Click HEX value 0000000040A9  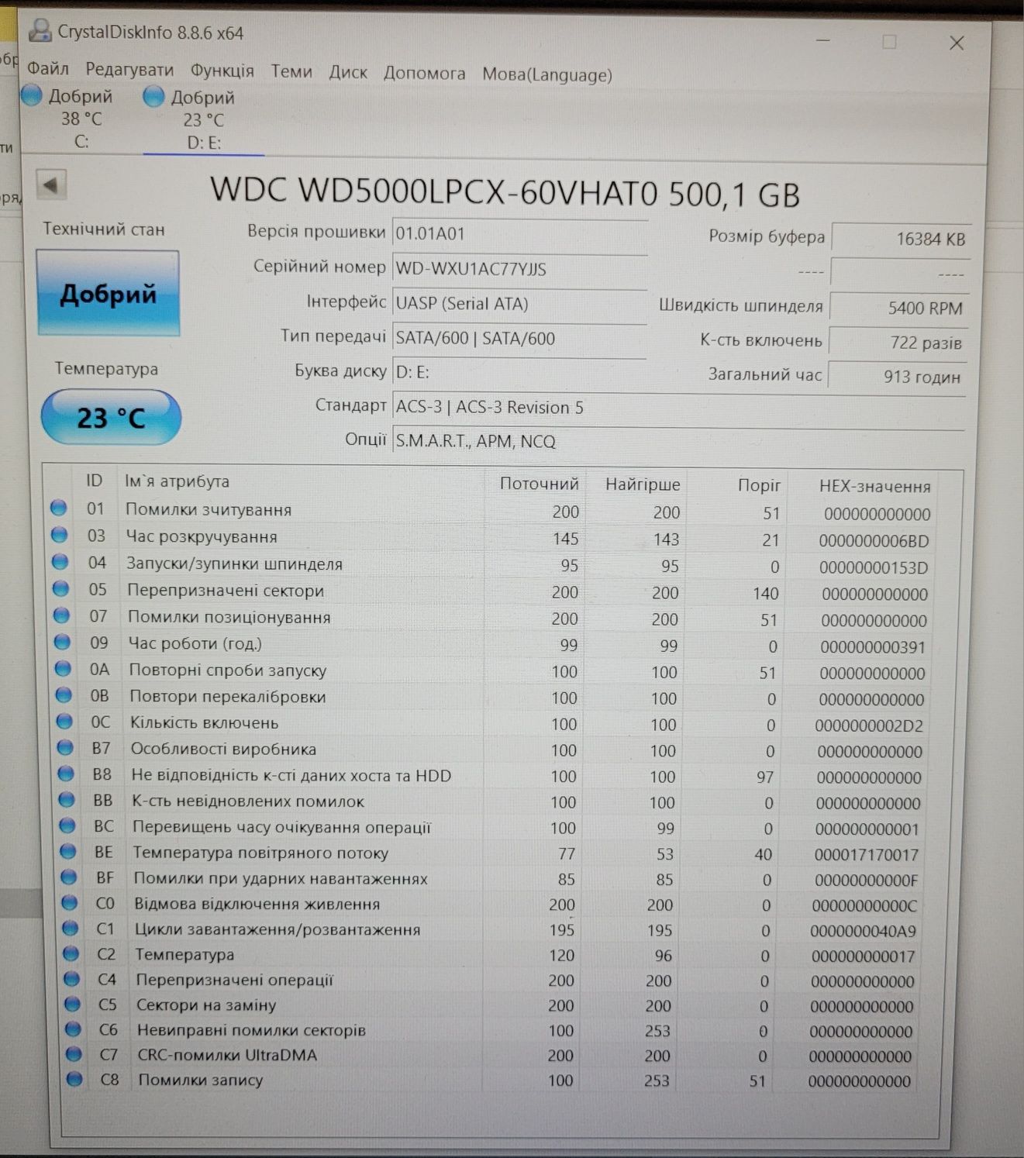(863, 931)
